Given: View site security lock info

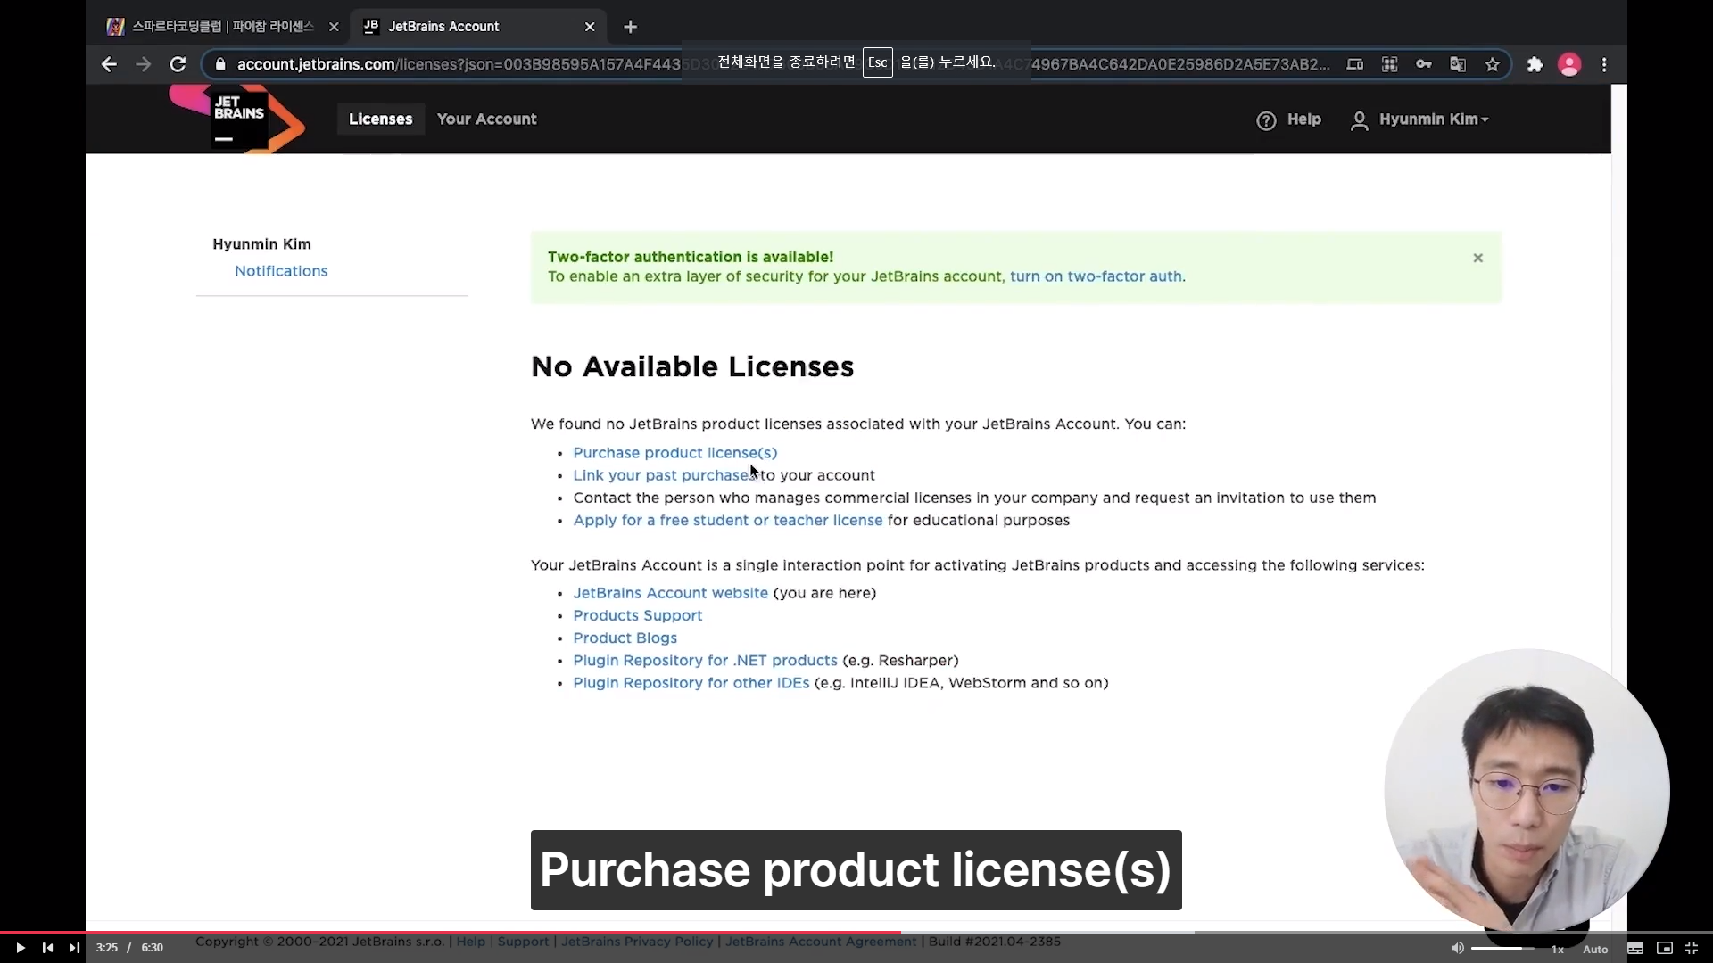Looking at the screenshot, I should click(219, 64).
